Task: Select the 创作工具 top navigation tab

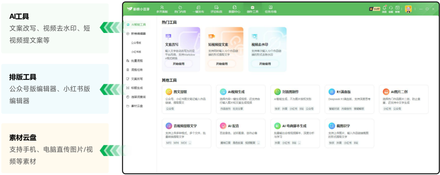Action: pyautogui.click(x=253, y=9)
